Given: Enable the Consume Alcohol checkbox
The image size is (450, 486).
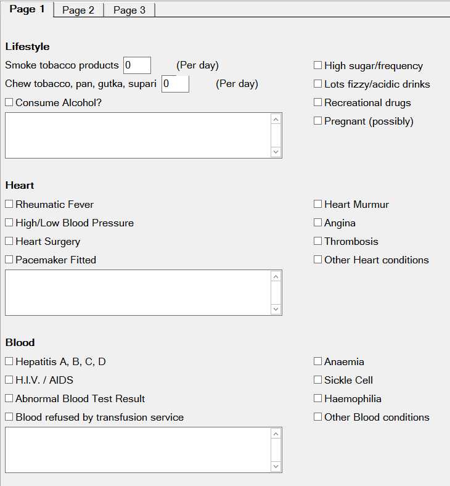Looking at the screenshot, I should pyautogui.click(x=9, y=102).
